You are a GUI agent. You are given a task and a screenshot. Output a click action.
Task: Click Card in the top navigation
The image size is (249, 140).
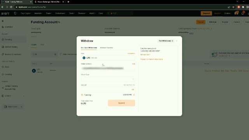pos(101,13)
